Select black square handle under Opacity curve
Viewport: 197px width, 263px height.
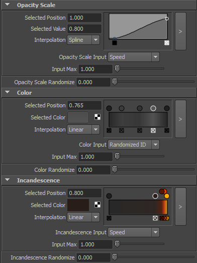tap(115, 43)
